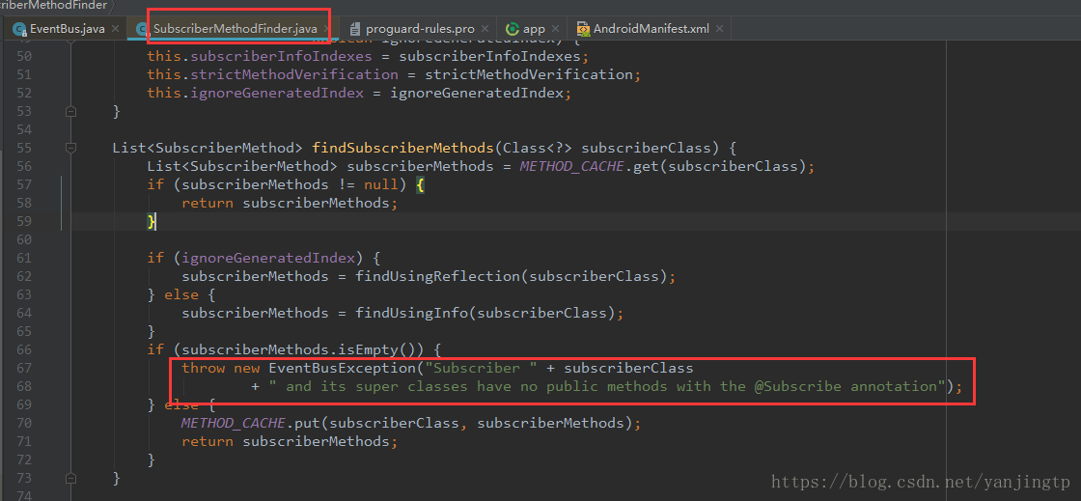Click METHOD_CACHE.put on line 70
Screen dimensions: 1081x501
click(251, 423)
